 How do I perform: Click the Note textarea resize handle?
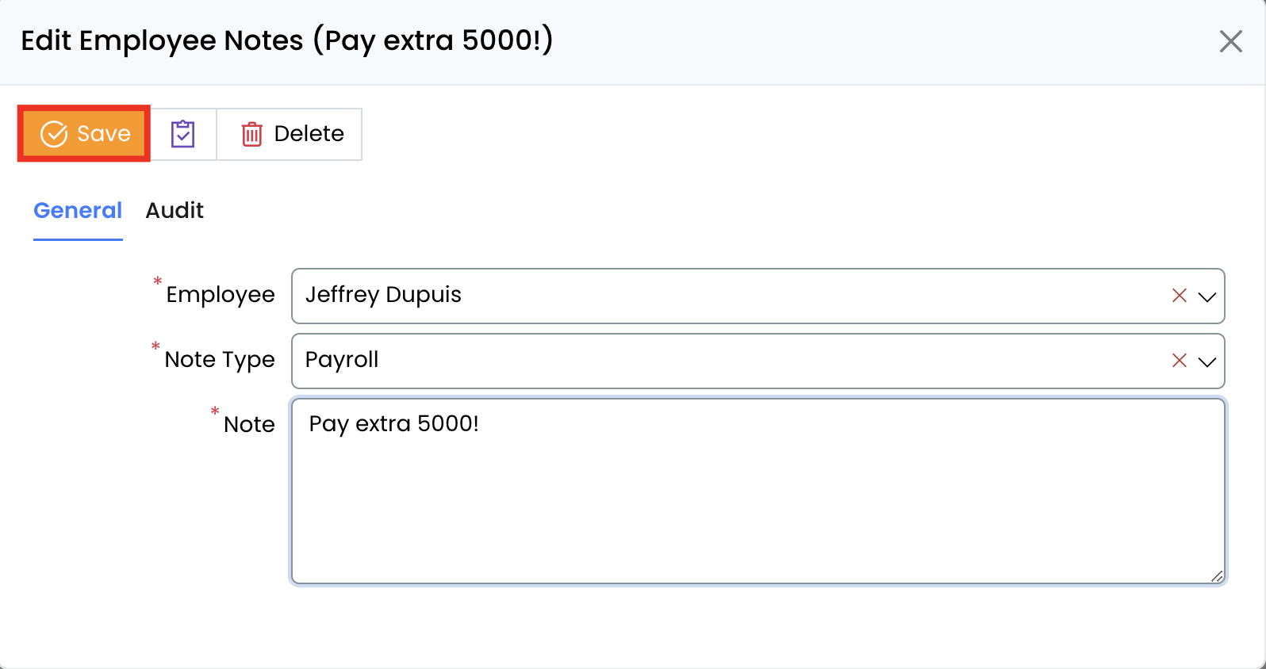pyautogui.click(x=1217, y=576)
